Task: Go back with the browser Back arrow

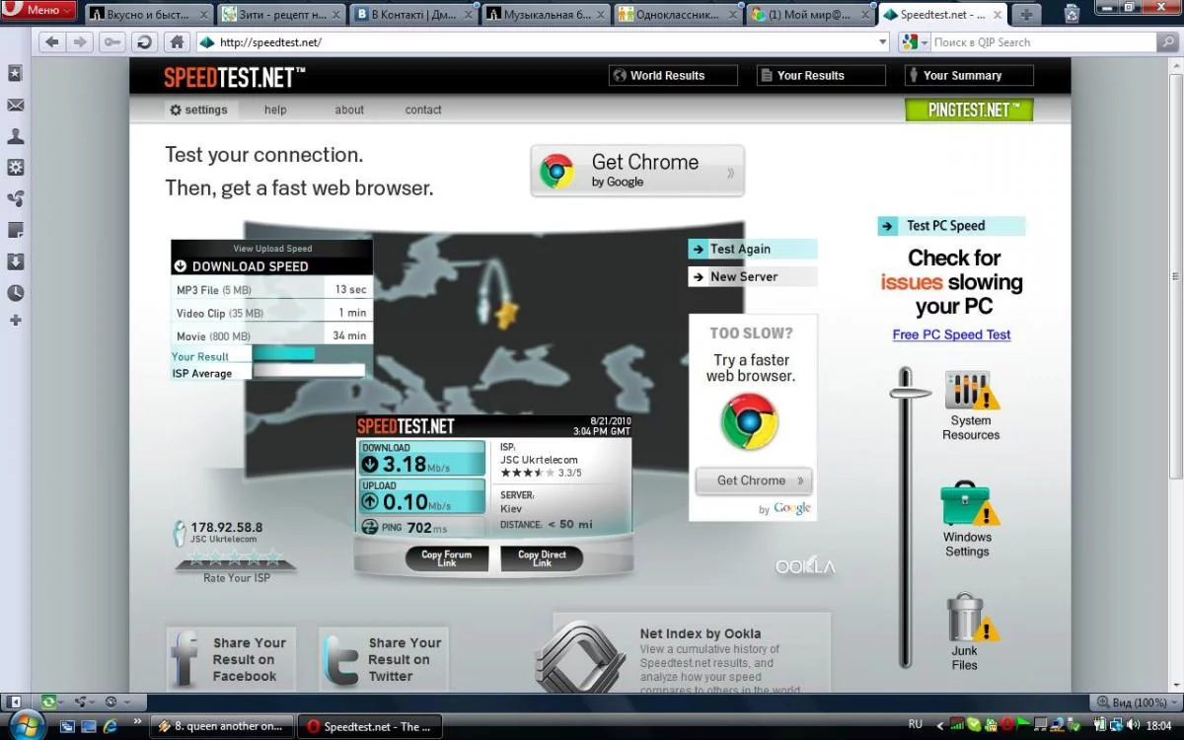Action: click(51, 42)
